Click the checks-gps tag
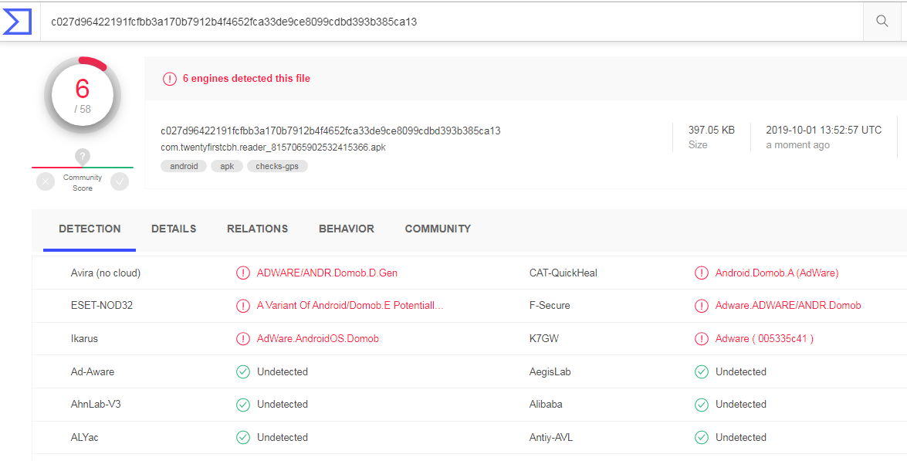907x461 pixels. pos(277,166)
